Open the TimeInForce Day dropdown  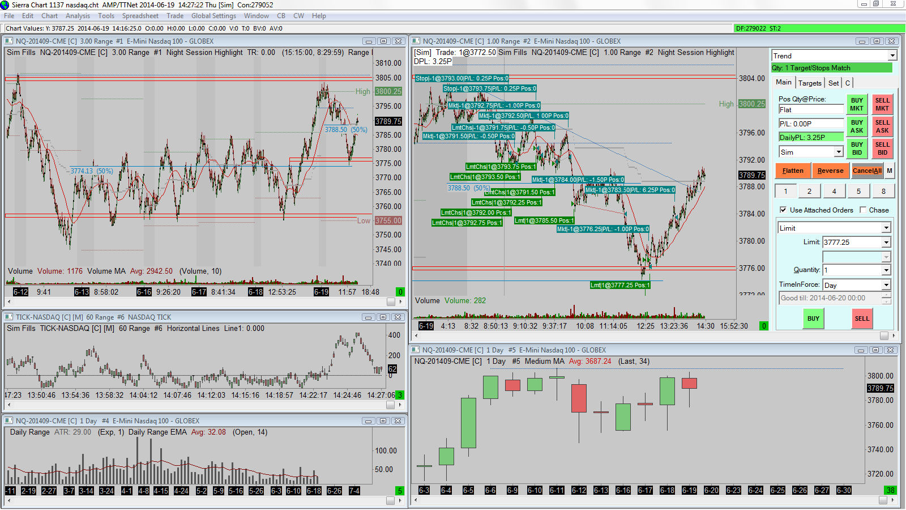(x=886, y=285)
